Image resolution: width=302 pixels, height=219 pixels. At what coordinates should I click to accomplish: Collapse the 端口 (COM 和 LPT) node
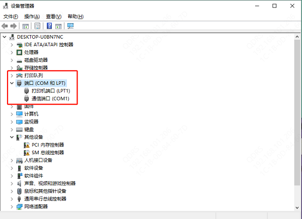coord(12,83)
